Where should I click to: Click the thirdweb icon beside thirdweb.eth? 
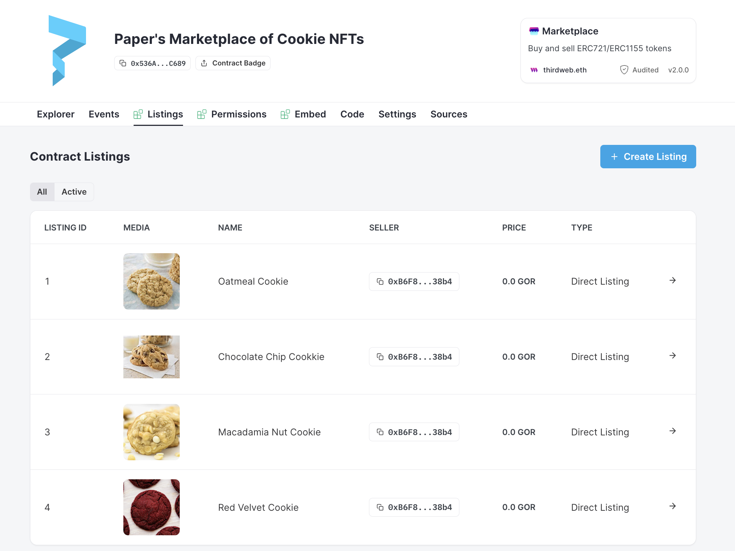(x=534, y=70)
